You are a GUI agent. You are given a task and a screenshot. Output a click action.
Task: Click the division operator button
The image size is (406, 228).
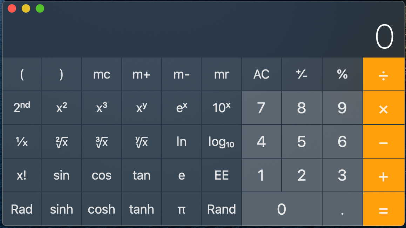click(384, 74)
